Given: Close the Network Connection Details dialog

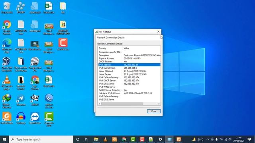Looking at the screenshot, I should point(154,111).
